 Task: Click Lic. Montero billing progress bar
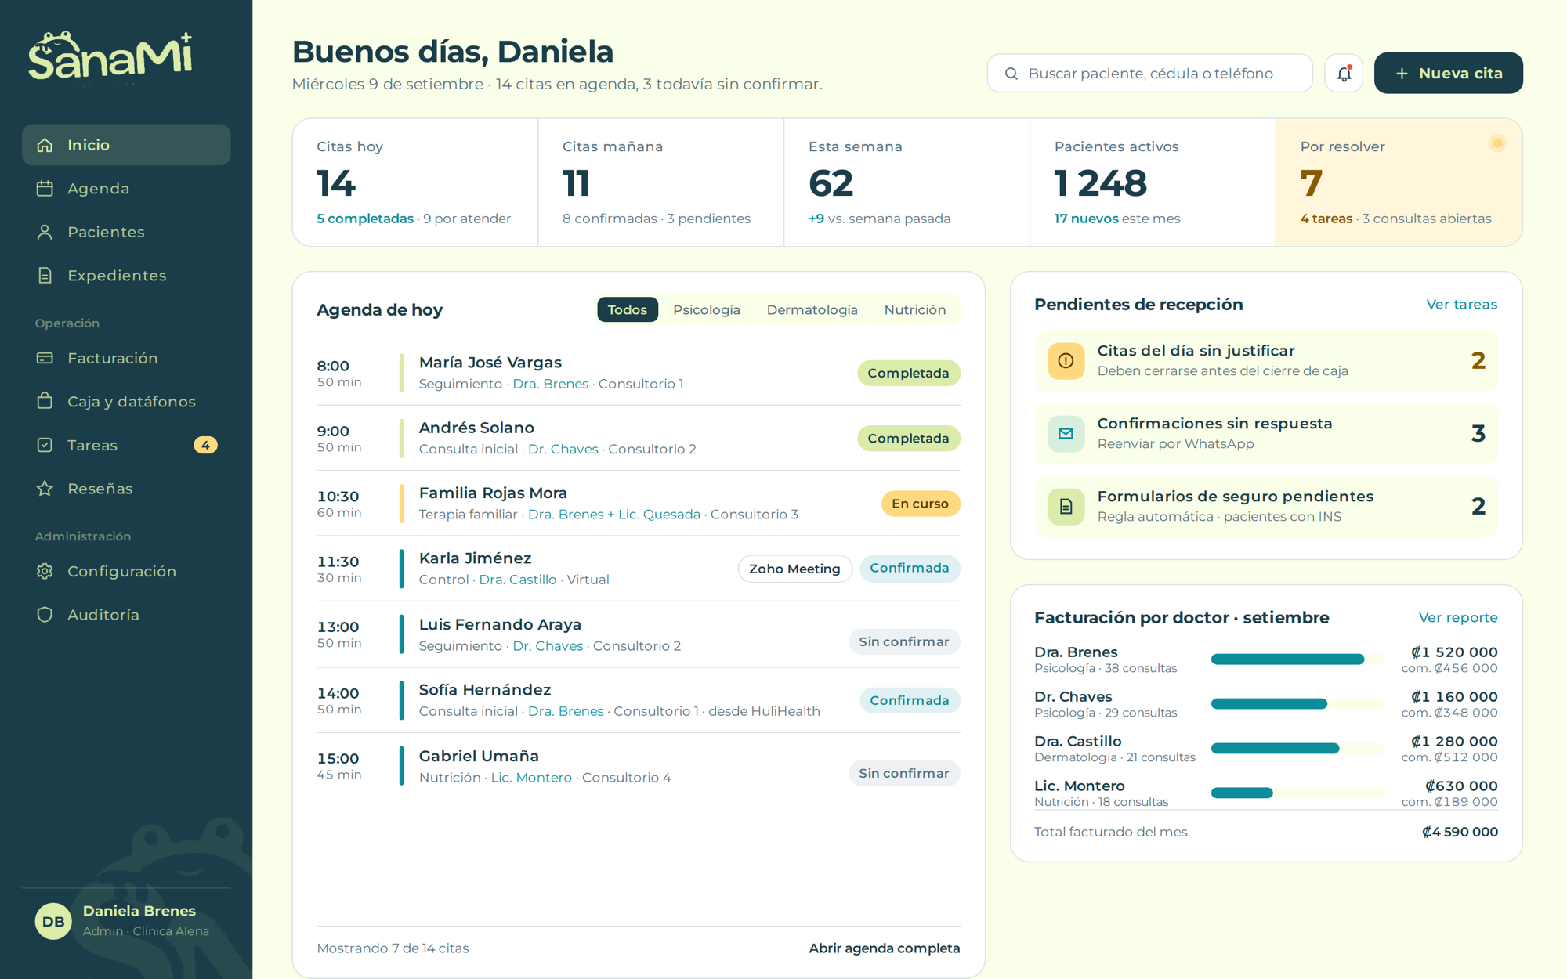pos(1297,793)
